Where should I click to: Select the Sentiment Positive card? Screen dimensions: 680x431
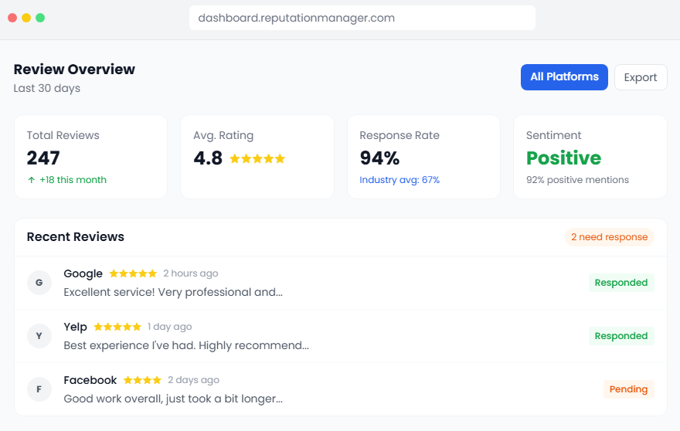coord(590,157)
